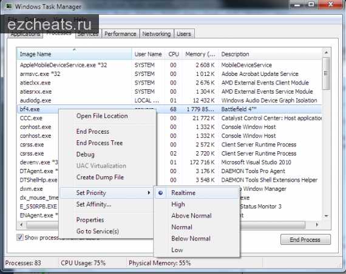
Task: Click the Windows Task Manager title icon
Action: pyautogui.click(x=9, y=6)
